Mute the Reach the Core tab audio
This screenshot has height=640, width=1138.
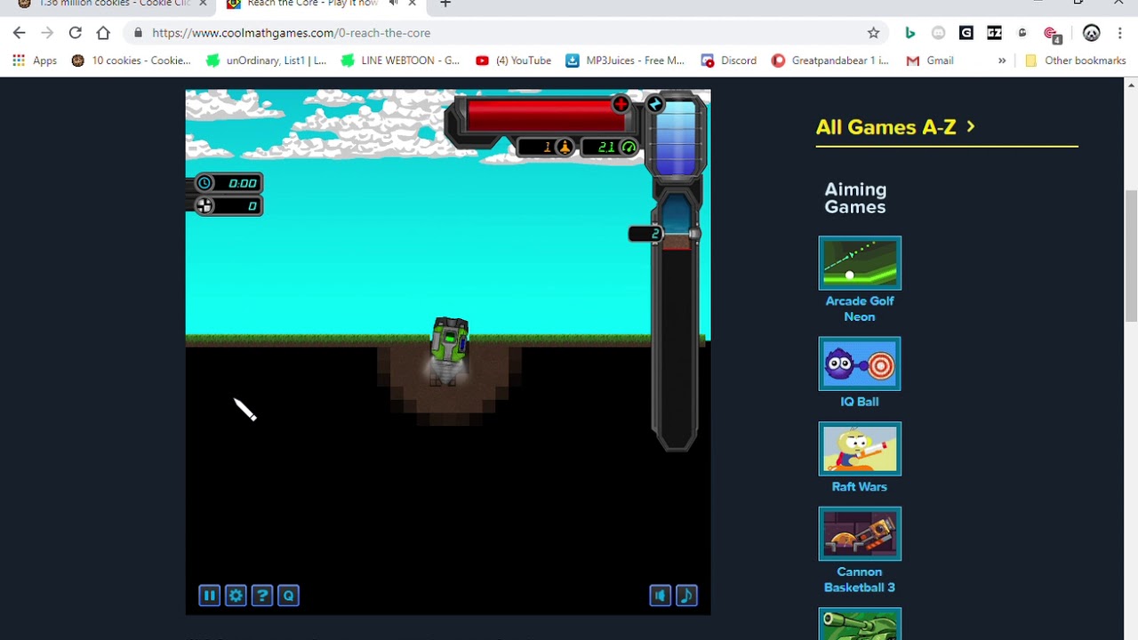(394, 4)
